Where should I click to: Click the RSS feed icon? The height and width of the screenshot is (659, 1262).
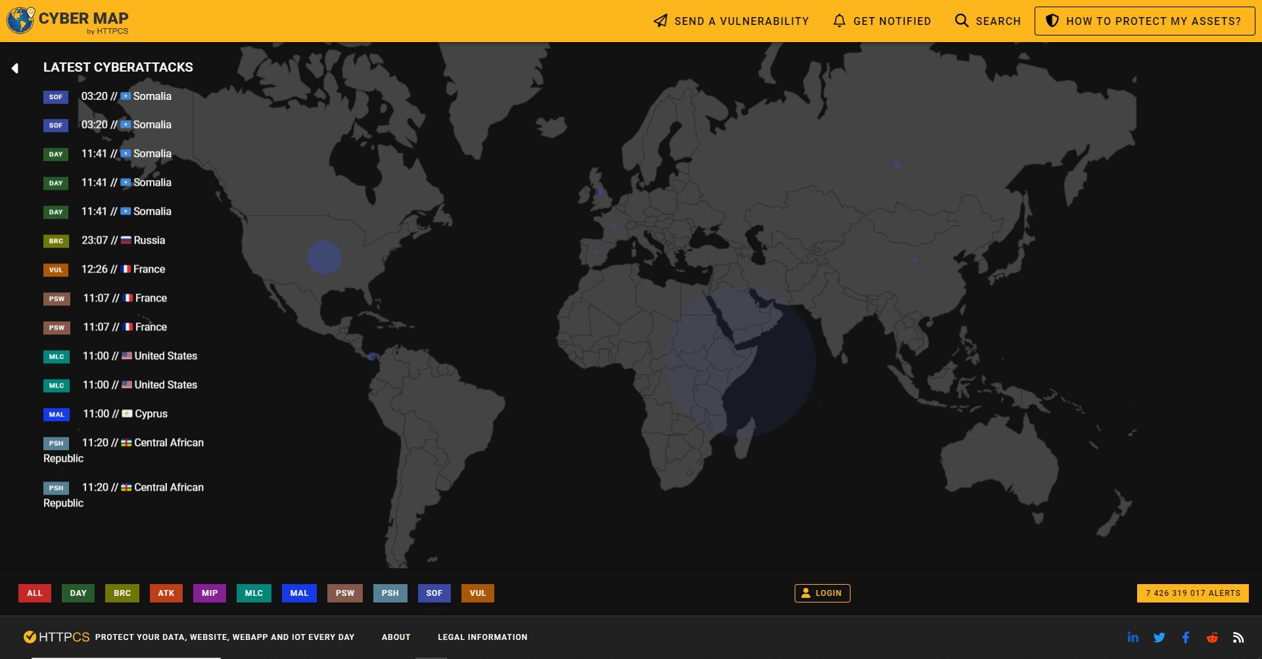coord(1238,637)
